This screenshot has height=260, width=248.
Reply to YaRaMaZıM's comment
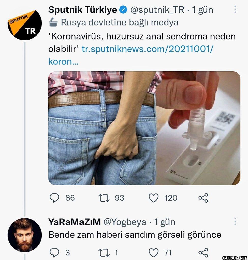(54, 252)
